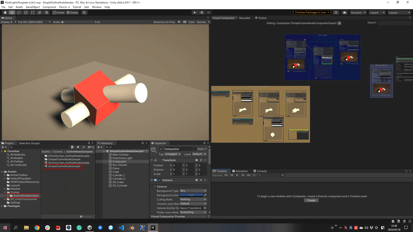Screen dimensions: 413x232
Task: Select the Move tool
Action: (12, 12)
